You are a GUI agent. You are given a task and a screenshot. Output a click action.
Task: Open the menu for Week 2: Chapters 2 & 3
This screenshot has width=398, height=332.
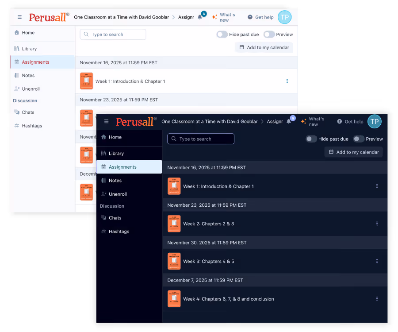pyautogui.click(x=377, y=224)
